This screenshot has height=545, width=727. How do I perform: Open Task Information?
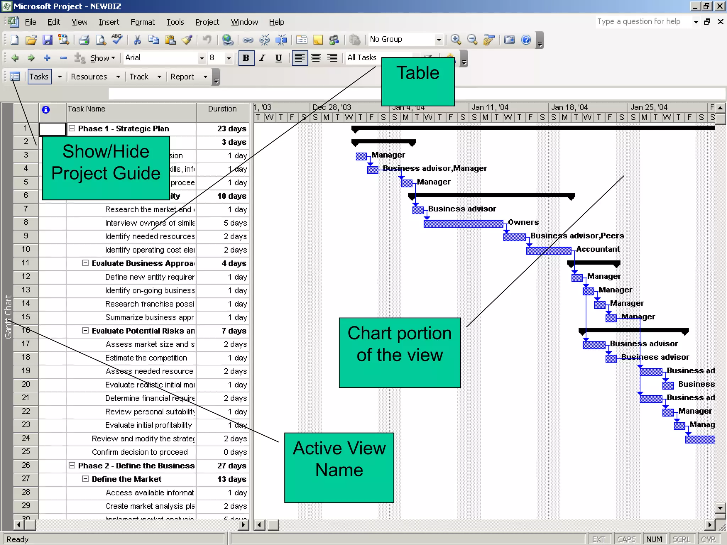[x=301, y=40]
